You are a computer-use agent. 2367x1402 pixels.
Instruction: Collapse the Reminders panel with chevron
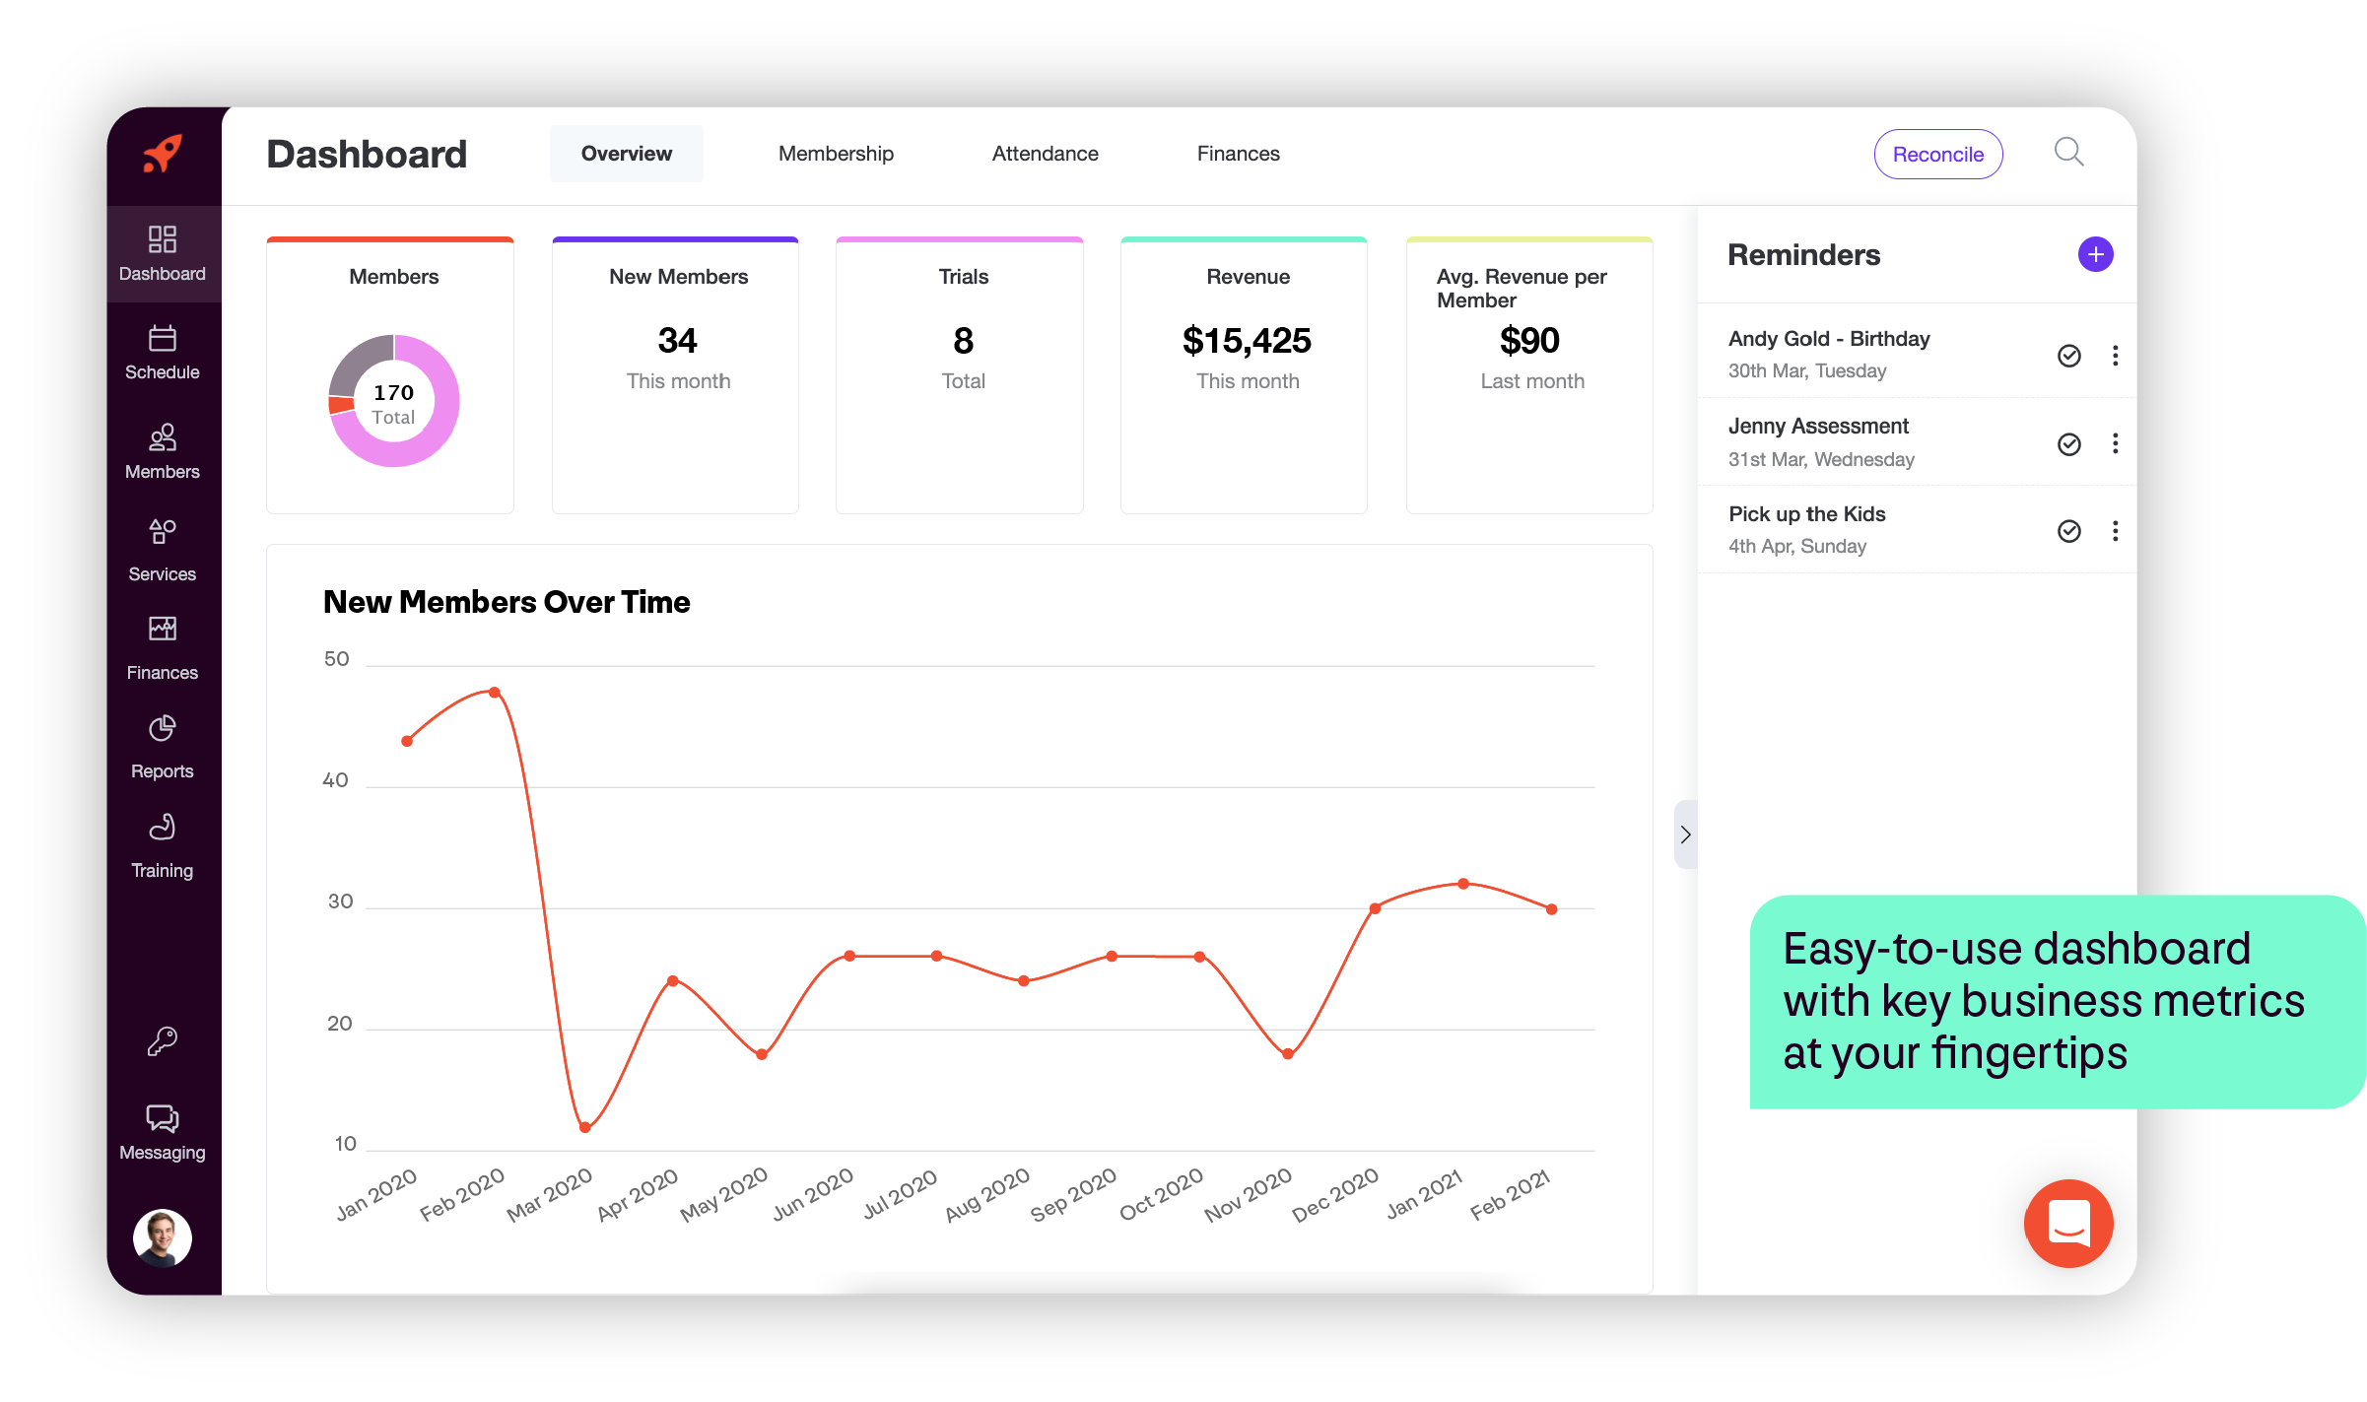pos(1685,835)
